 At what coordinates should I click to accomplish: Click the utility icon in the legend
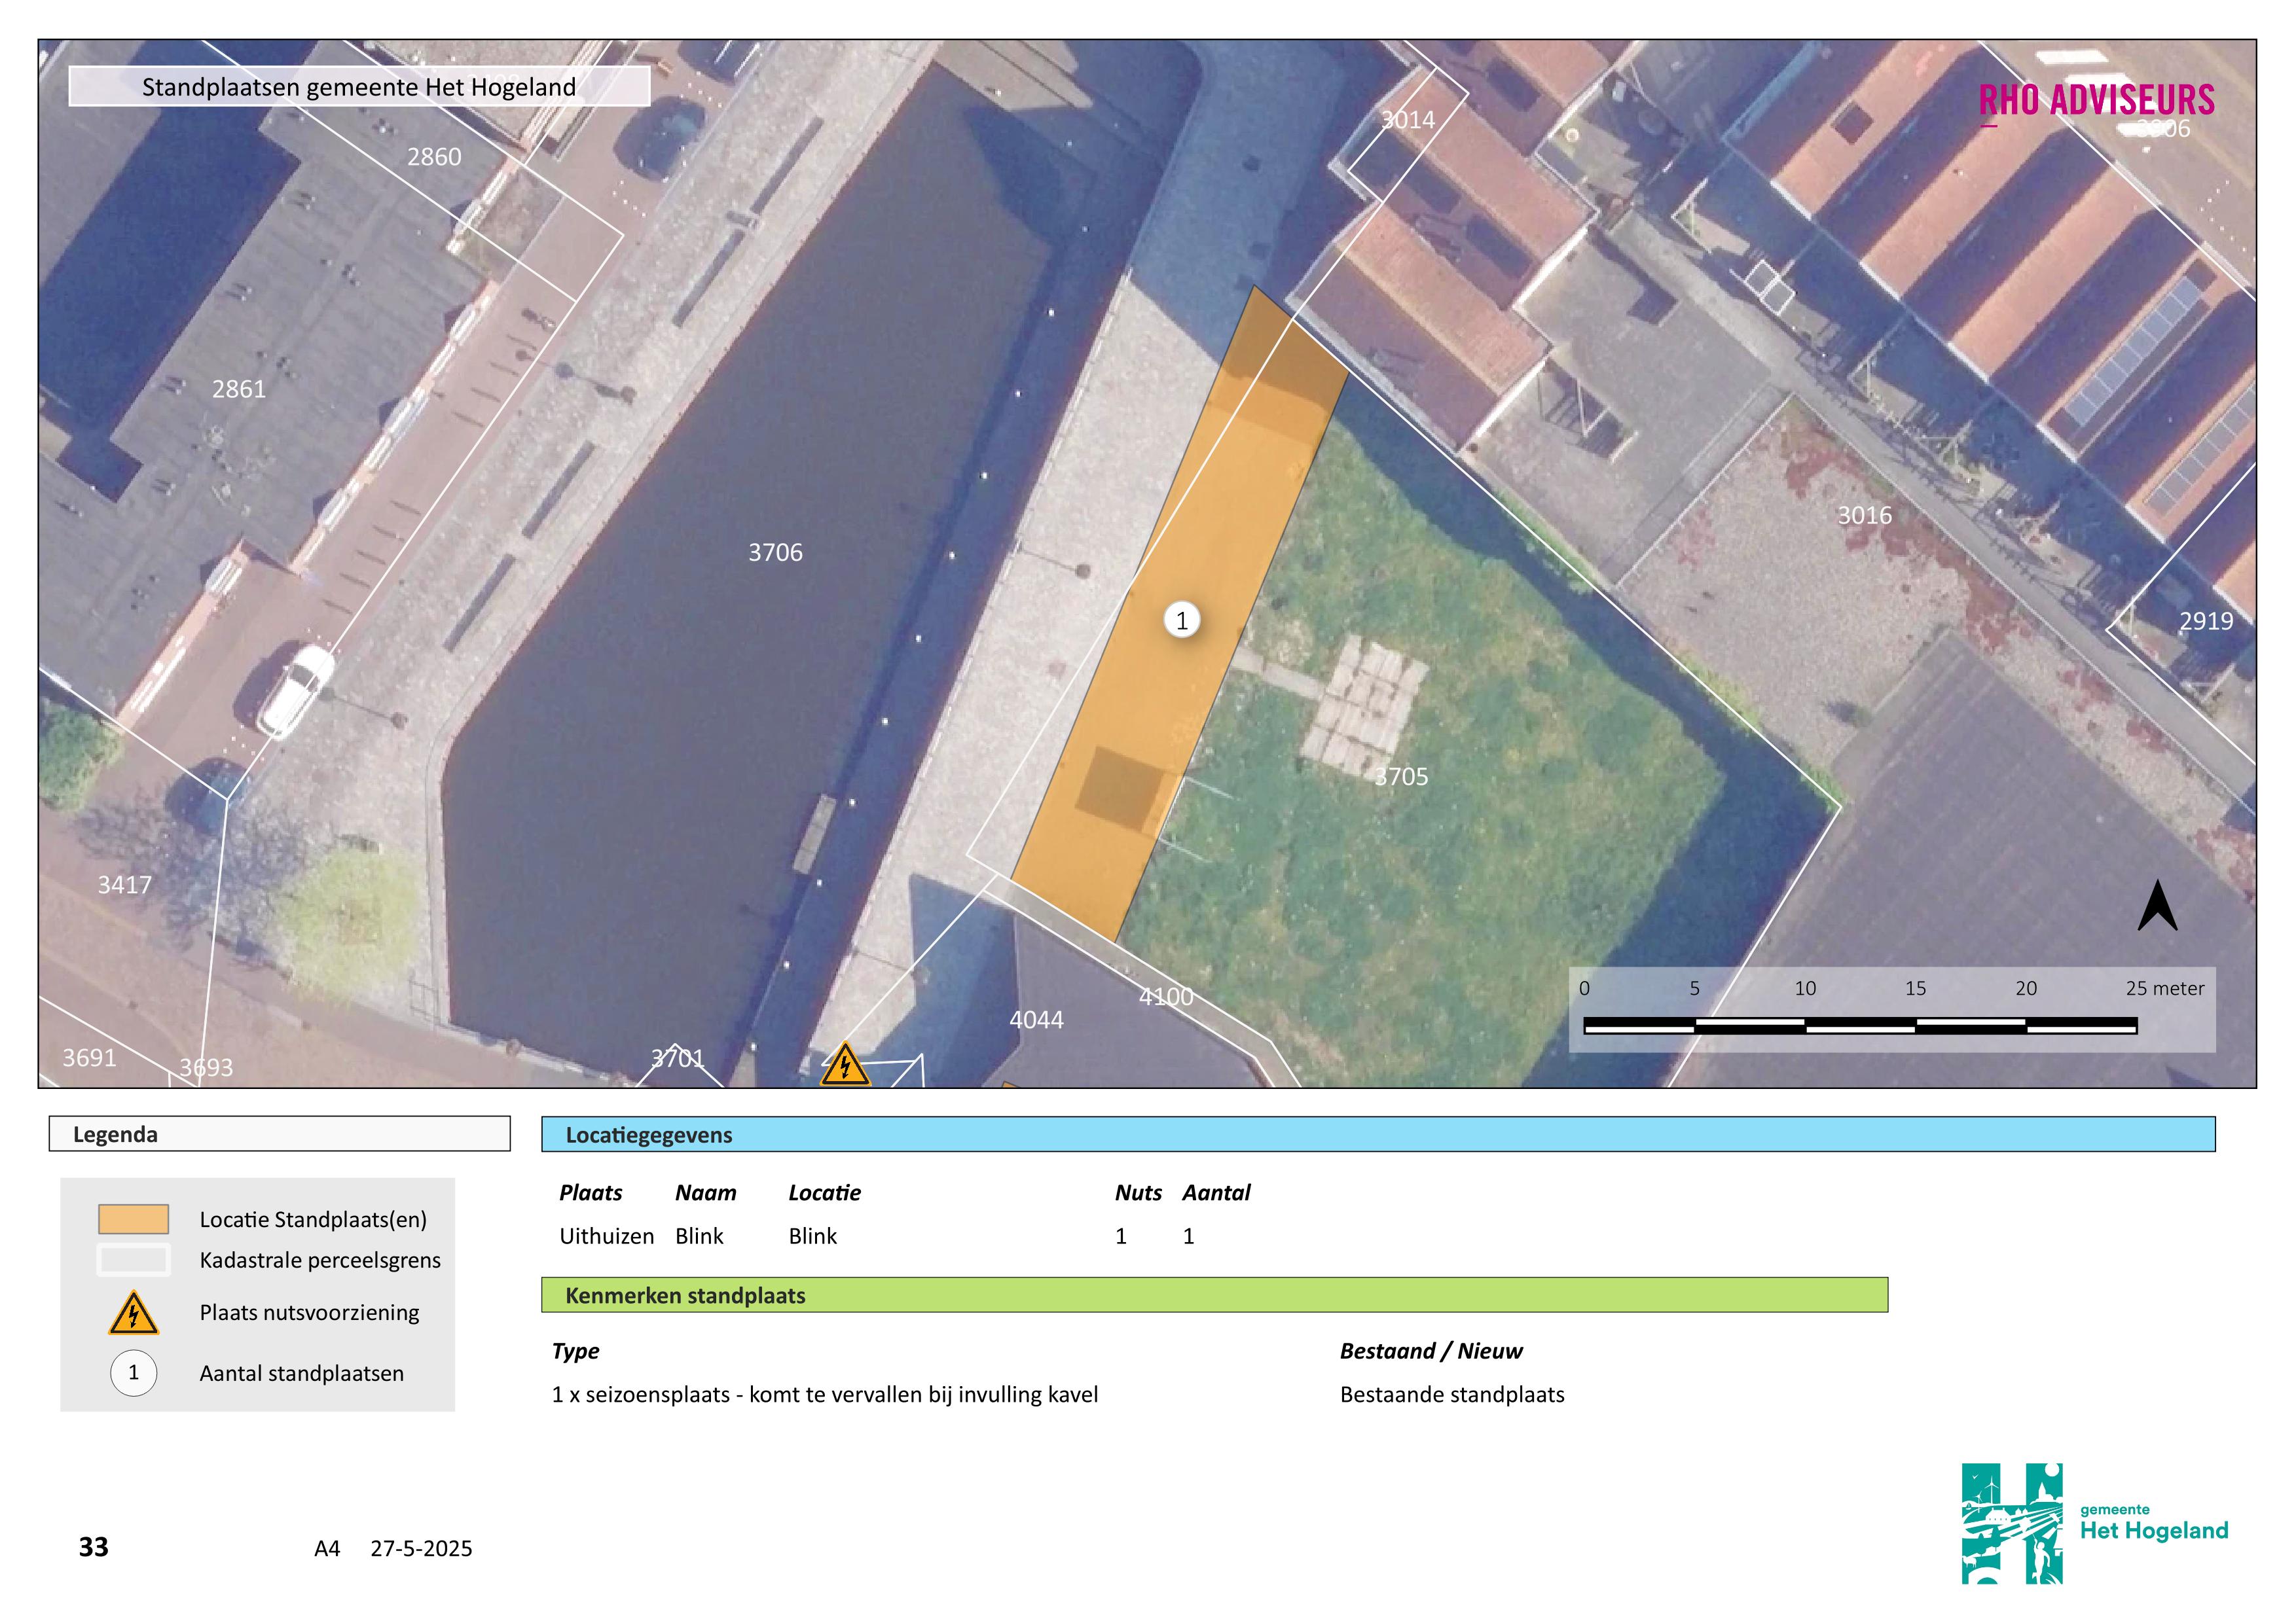[134, 1314]
